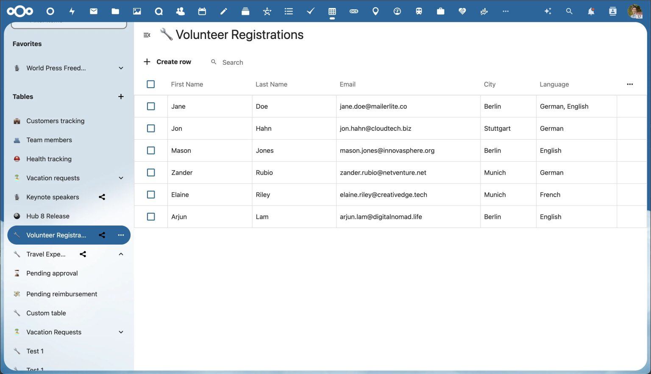Collapse the Travel Expe... table group
Image resolution: width=651 pixels, height=374 pixels.
tap(121, 254)
